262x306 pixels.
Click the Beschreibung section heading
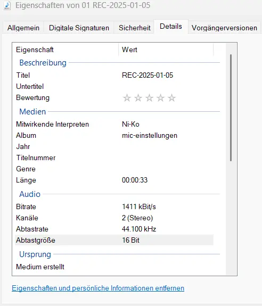click(x=43, y=63)
